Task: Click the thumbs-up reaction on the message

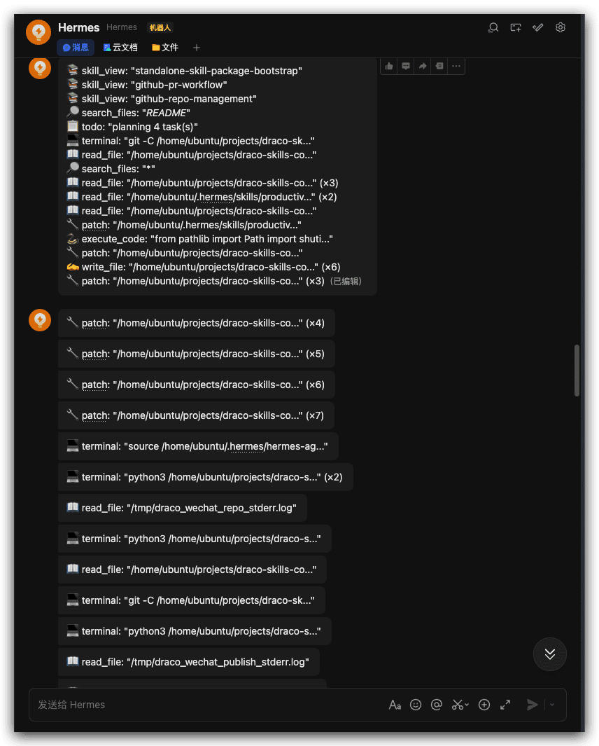Action: pyautogui.click(x=388, y=66)
